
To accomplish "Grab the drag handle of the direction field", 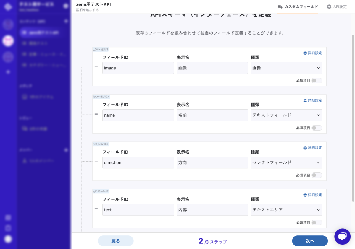I will pos(96,161).
